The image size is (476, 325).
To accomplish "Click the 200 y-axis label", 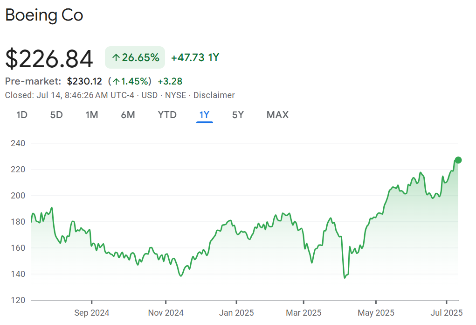I will click(x=18, y=196).
